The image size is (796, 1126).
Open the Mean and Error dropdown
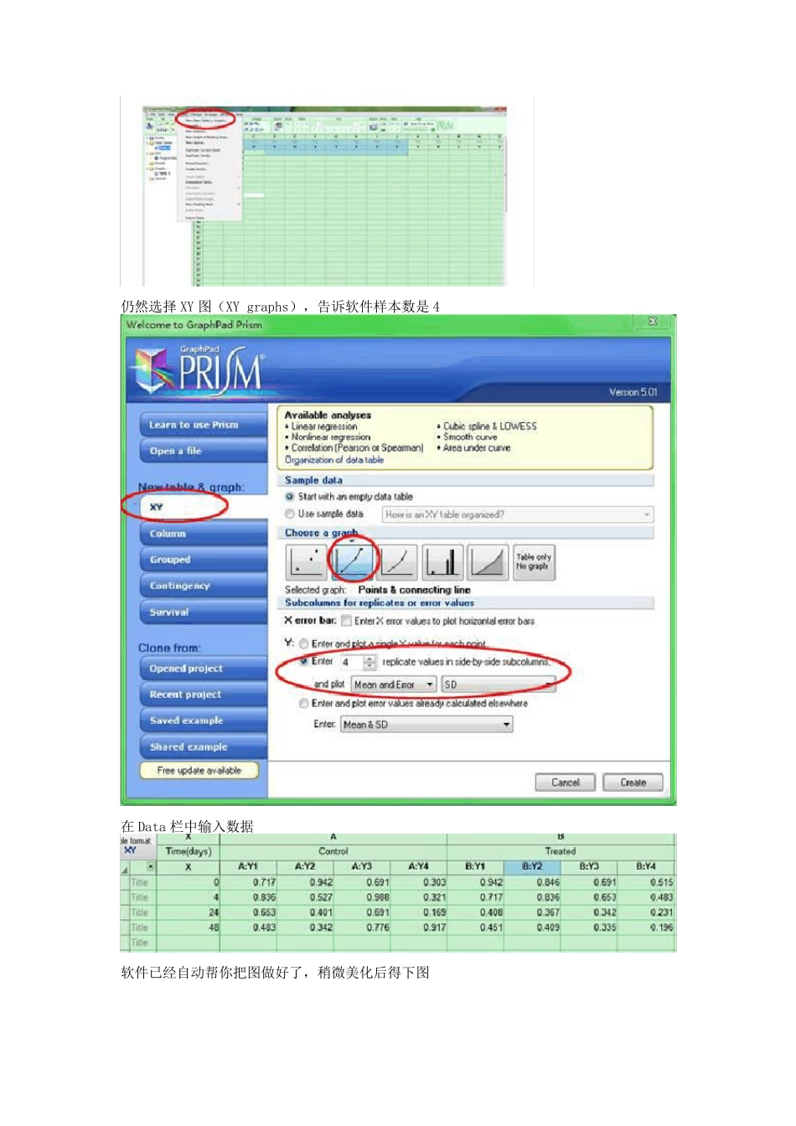394,684
